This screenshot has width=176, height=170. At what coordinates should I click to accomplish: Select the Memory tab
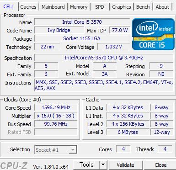coord(79,7)
